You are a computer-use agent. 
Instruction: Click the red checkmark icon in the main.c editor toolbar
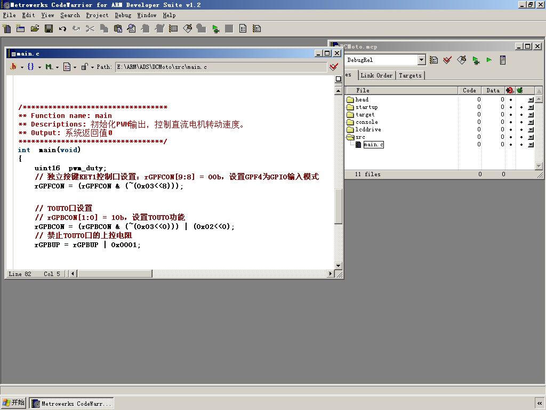pos(334,67)
